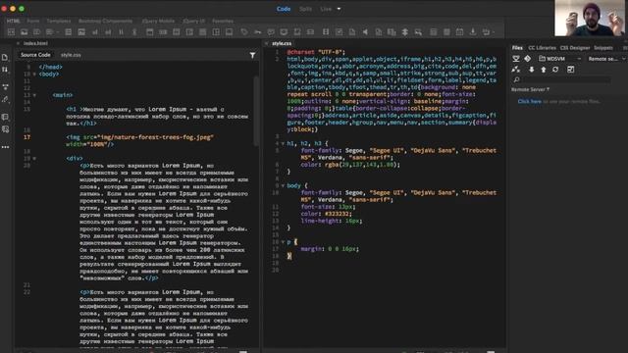This screenshot has height=353, width=628.
Task: Select the index.html document tab
Action: [x=35, y=43]
